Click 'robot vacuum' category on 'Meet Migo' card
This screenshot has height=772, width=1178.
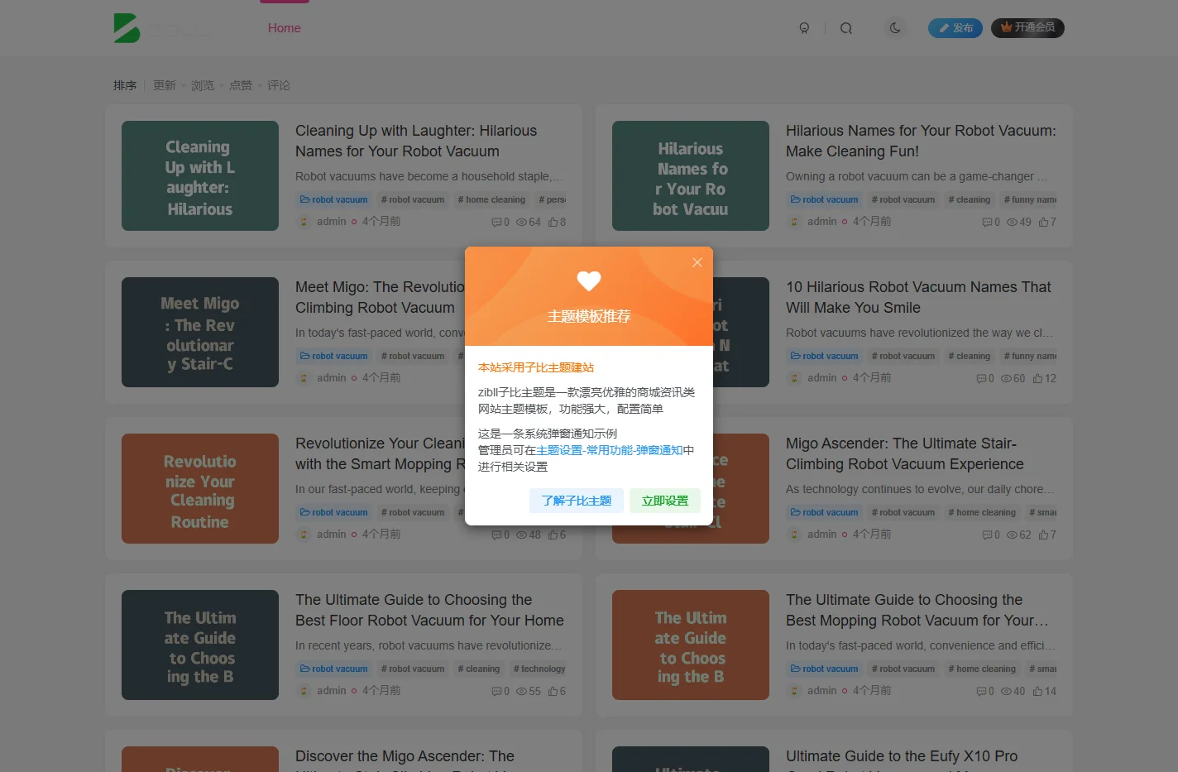pos(334,356)
